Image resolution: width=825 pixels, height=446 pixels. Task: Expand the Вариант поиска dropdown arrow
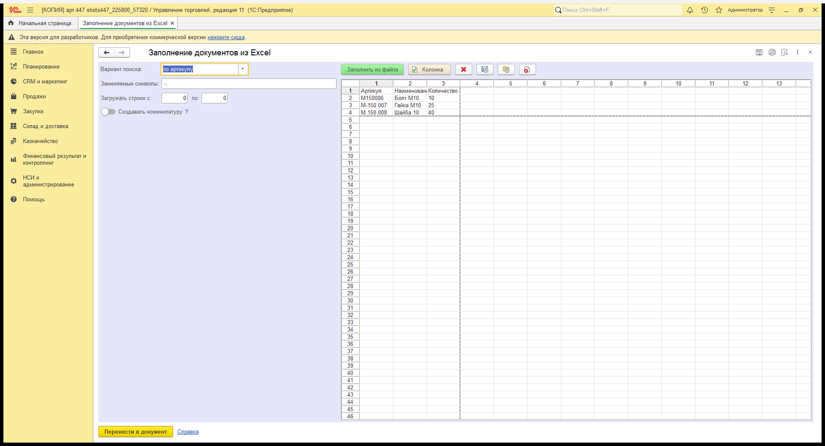pyautogui.click(x=243, y=69)
